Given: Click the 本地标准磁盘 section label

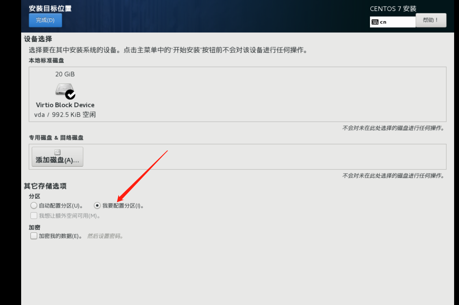Looking at the screenshot, I should click(46, 60).
